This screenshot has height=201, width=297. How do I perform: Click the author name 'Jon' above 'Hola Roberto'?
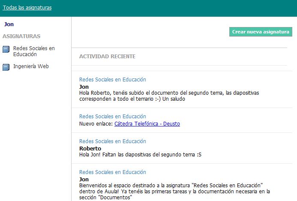[x=84, y=87]
